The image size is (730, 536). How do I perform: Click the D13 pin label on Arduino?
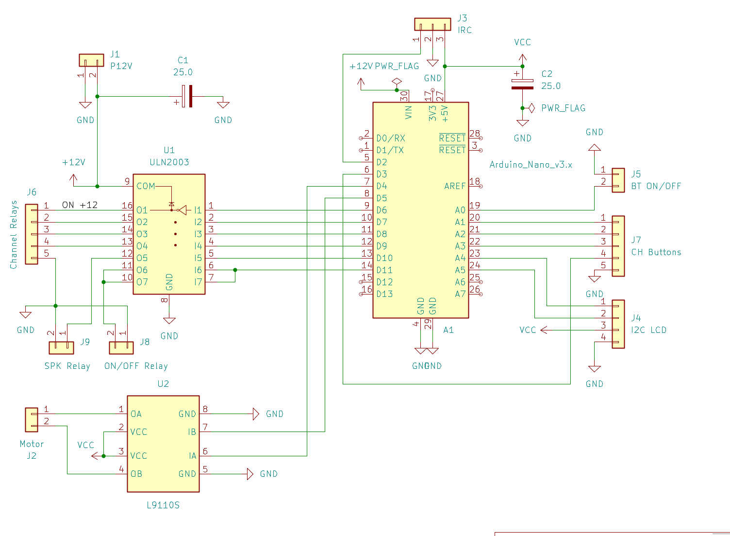click(384, 294)
